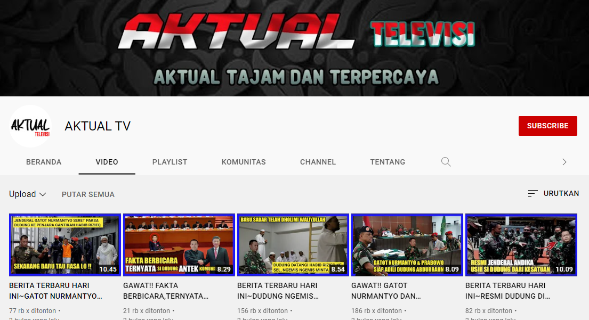View the TENTANG tab
Screen dimensions: 589x320
click(x=388, y=162)
